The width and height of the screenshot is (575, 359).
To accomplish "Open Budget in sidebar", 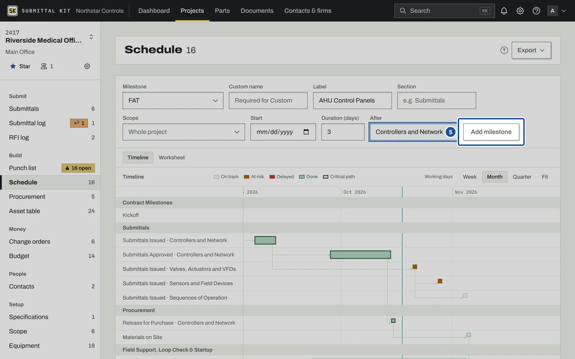I will 50,256.
